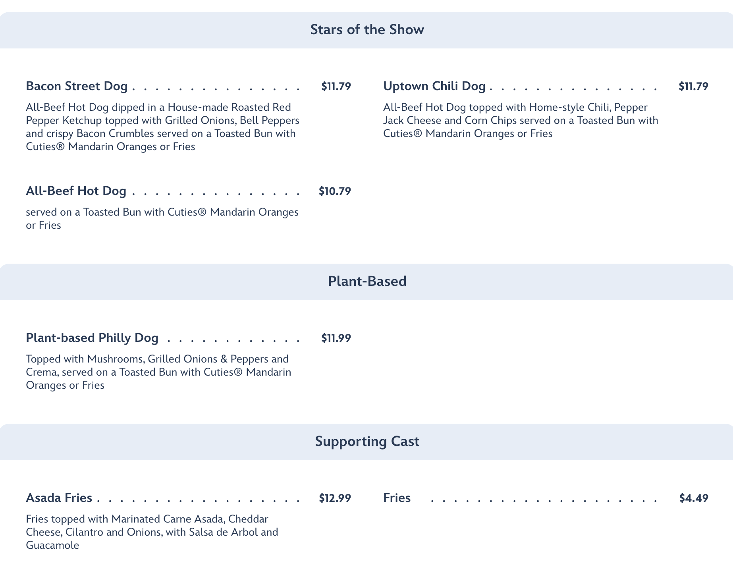Click the Bacon Street Dog description text
This screenshot has height=571, width=733.
point(162,127)
